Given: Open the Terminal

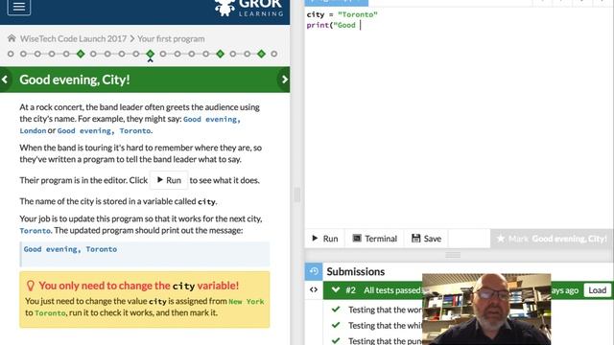Looking at the screenshot, I should [x=375, y=239].
